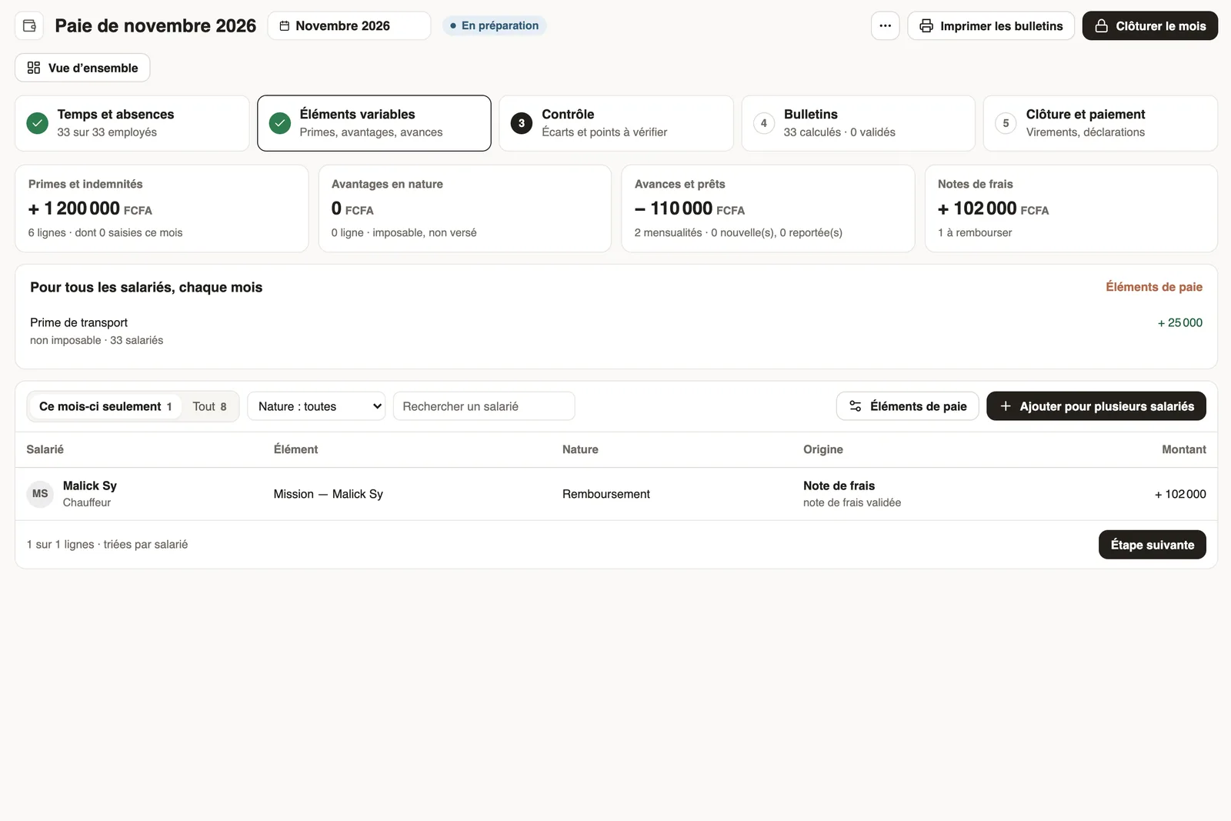This screenshot has width=1231, height=821.
Task: Click the green checkmark on Temps et absences
Action: click(38, 123)
